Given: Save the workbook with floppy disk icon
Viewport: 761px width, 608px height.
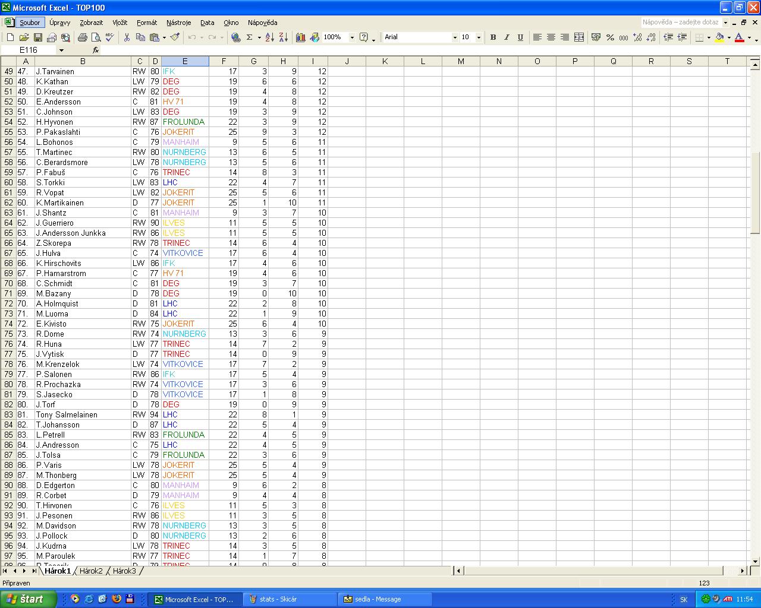Looking at the screenshot, I should coord(38,37).
